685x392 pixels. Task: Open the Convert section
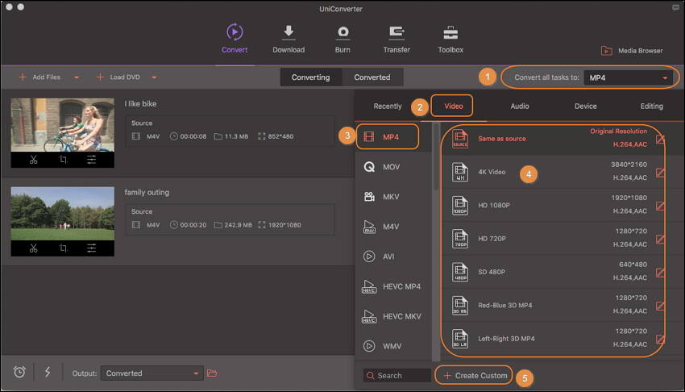pos(235,39)
